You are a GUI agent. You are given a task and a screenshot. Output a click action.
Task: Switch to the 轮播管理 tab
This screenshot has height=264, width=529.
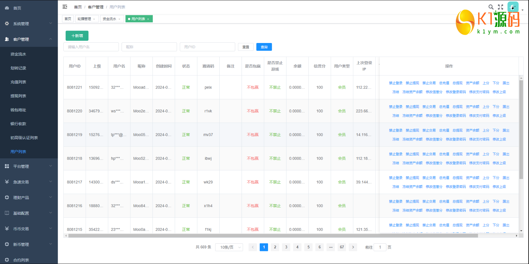tap(84, 19)
